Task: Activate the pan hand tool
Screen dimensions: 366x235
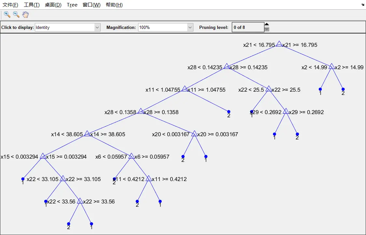Action: coord(25,14)
